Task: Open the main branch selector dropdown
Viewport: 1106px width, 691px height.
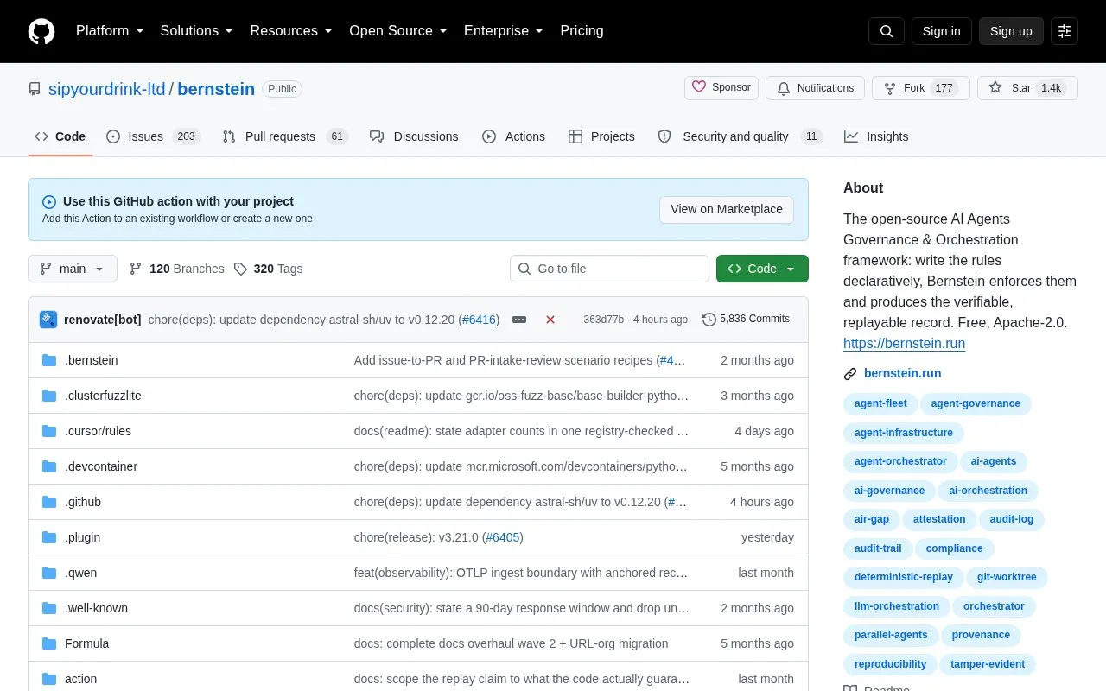Action: point(73,269)
